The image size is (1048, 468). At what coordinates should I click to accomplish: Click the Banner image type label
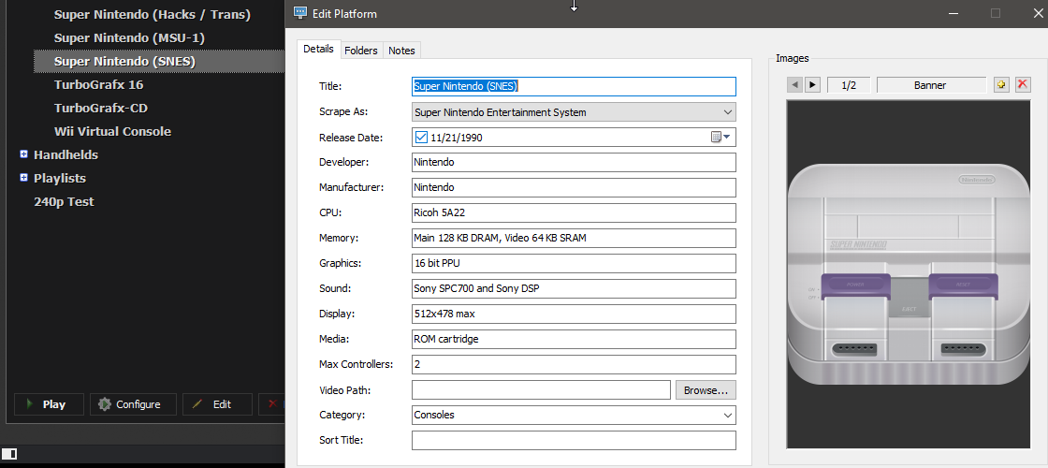[x=931, y=85]
